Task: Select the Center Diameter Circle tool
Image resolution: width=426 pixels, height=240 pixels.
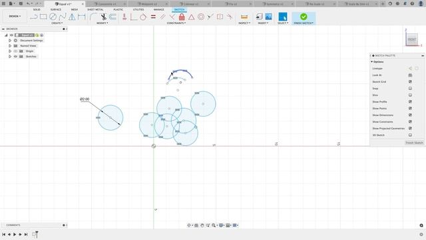Action: (53, 17)
